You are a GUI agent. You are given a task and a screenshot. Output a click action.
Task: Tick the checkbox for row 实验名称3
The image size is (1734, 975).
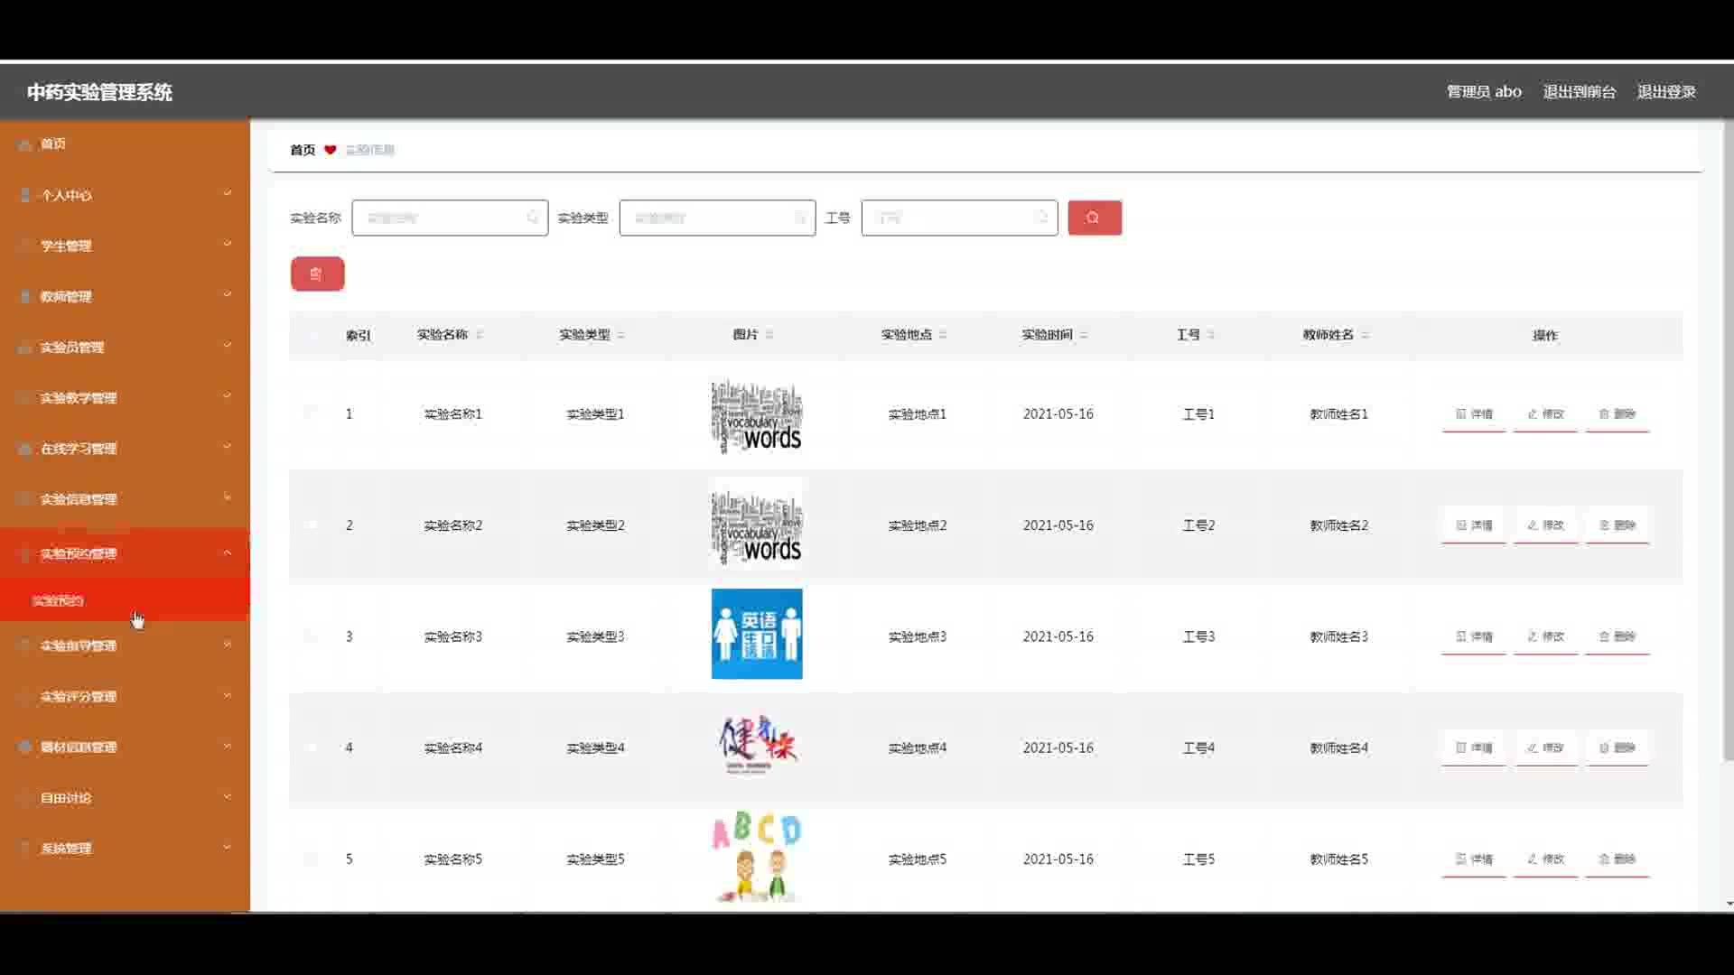[312, 636]
